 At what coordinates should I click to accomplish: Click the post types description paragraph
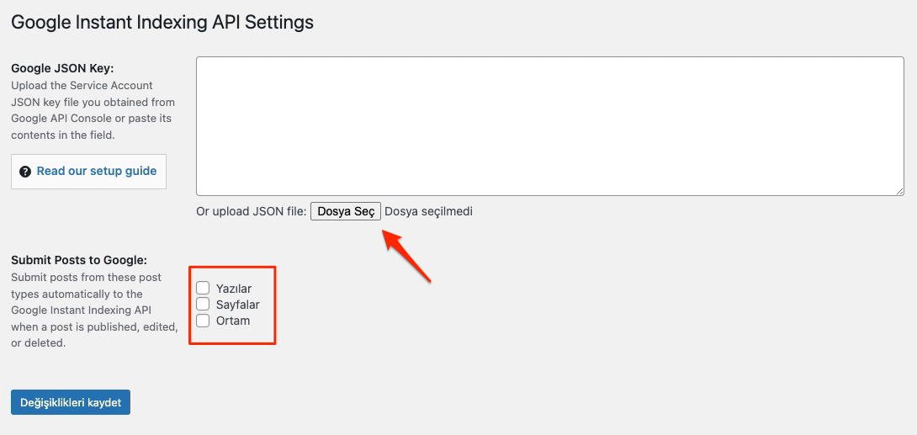point(93,310)
